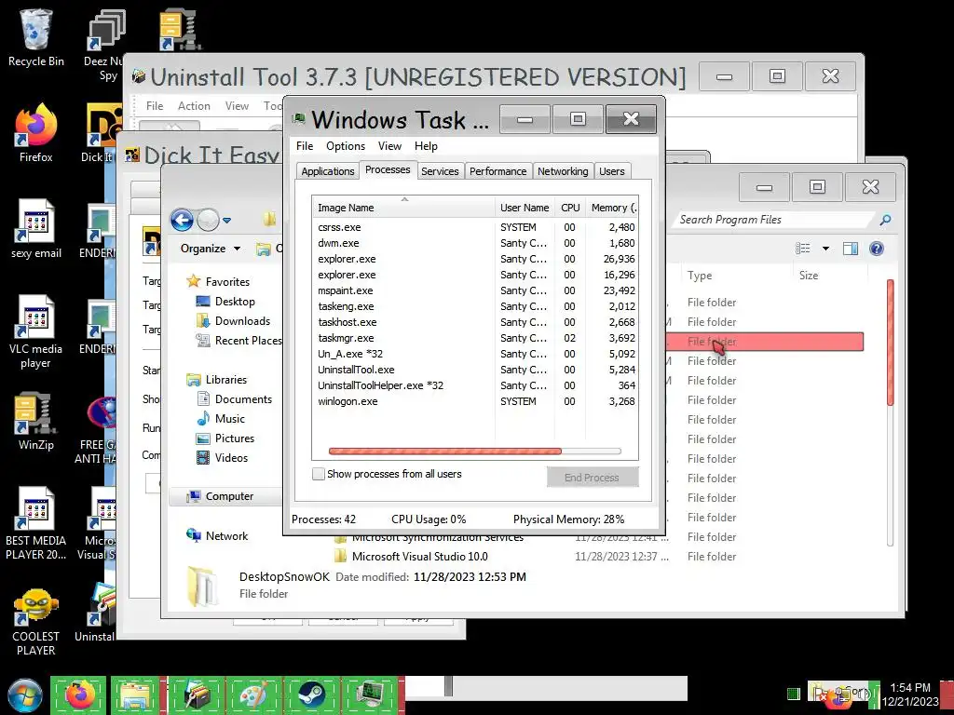
Task: Open Task Manager File menu
Action: (x=305, y=146)
